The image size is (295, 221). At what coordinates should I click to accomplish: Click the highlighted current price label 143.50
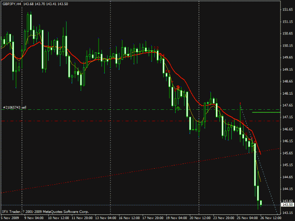[288, 205]
